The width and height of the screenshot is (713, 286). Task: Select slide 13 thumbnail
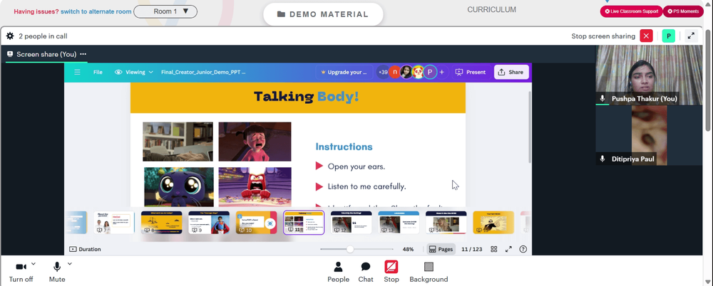click(x=399, y=223)
